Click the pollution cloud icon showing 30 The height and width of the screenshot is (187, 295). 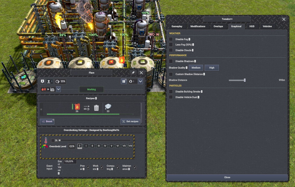click(x=108, y=106)
